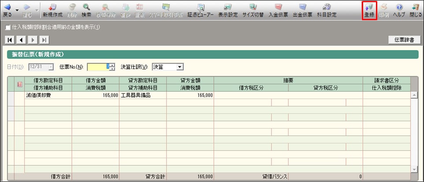424x182 pixels.
Task: Click the 伝票辞書 button
Action: coord(403,40)
